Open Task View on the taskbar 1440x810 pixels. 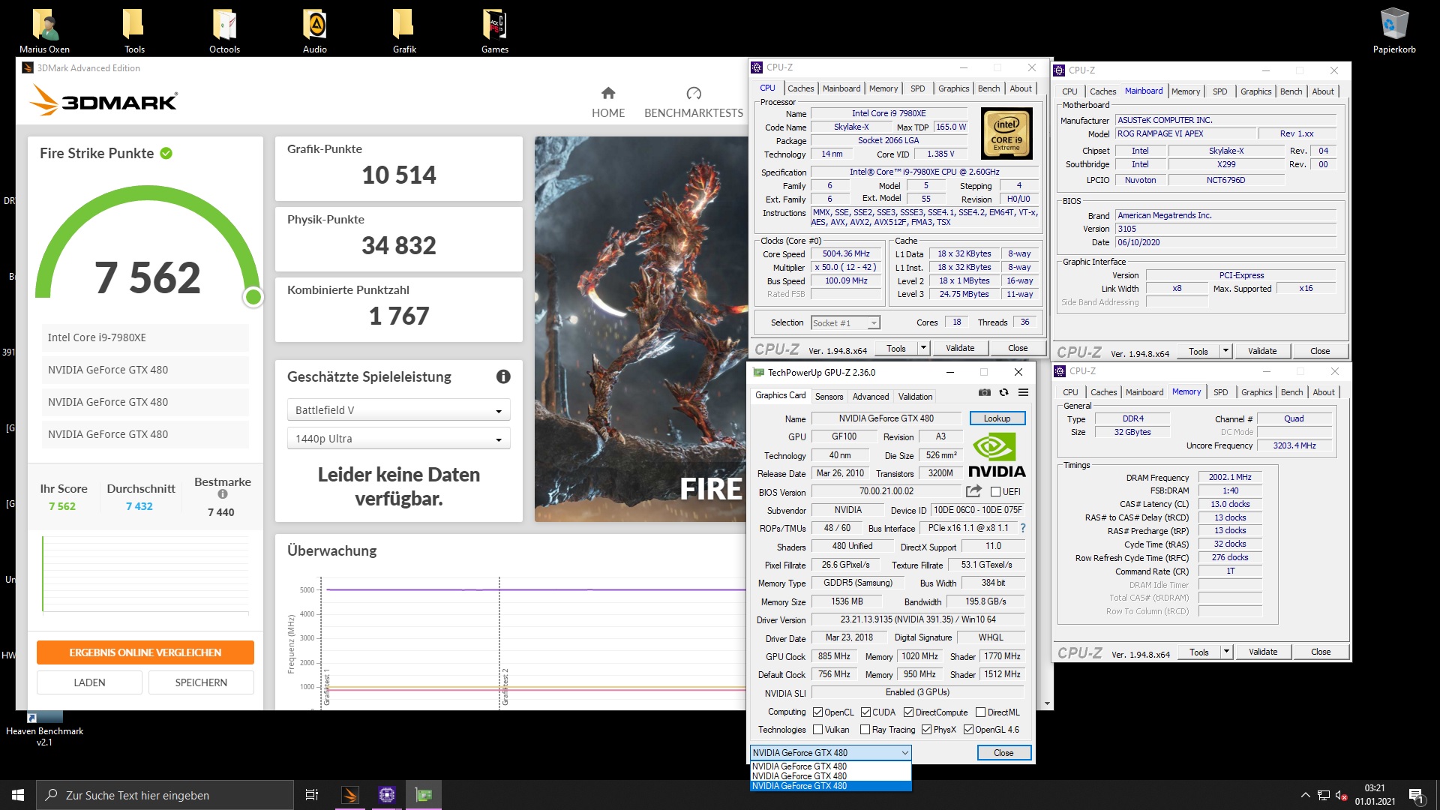point(312,795)
